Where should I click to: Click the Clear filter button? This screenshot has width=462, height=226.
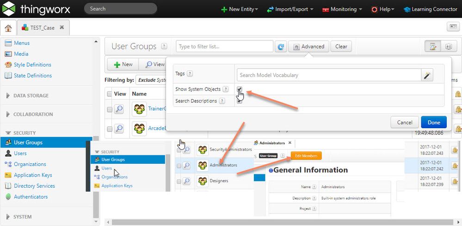click(x=341, y=47)
